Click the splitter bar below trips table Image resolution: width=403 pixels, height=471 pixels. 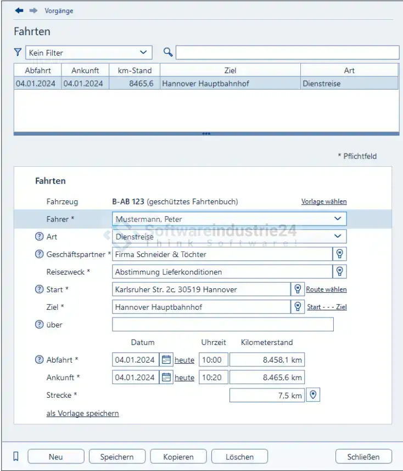pyautogui.click(x=206, y=134)
